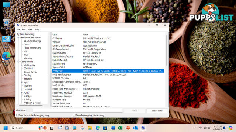Select System Summary in the tree

tap(25, 34)
